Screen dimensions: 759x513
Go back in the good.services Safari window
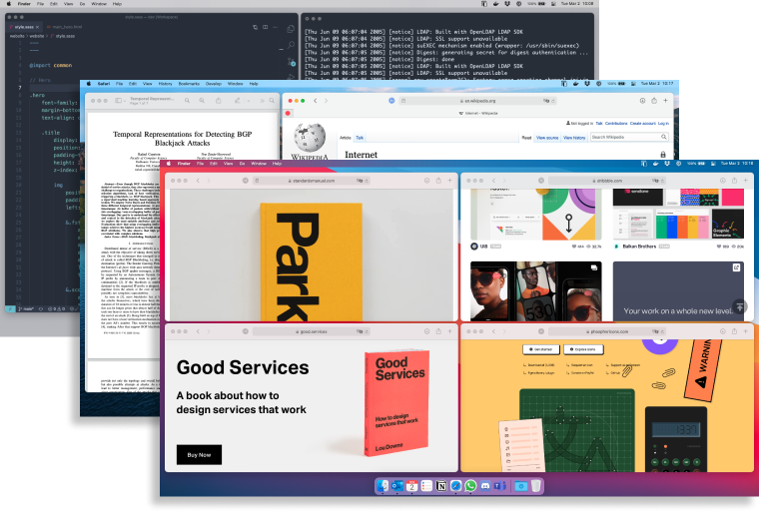(198, 331)
